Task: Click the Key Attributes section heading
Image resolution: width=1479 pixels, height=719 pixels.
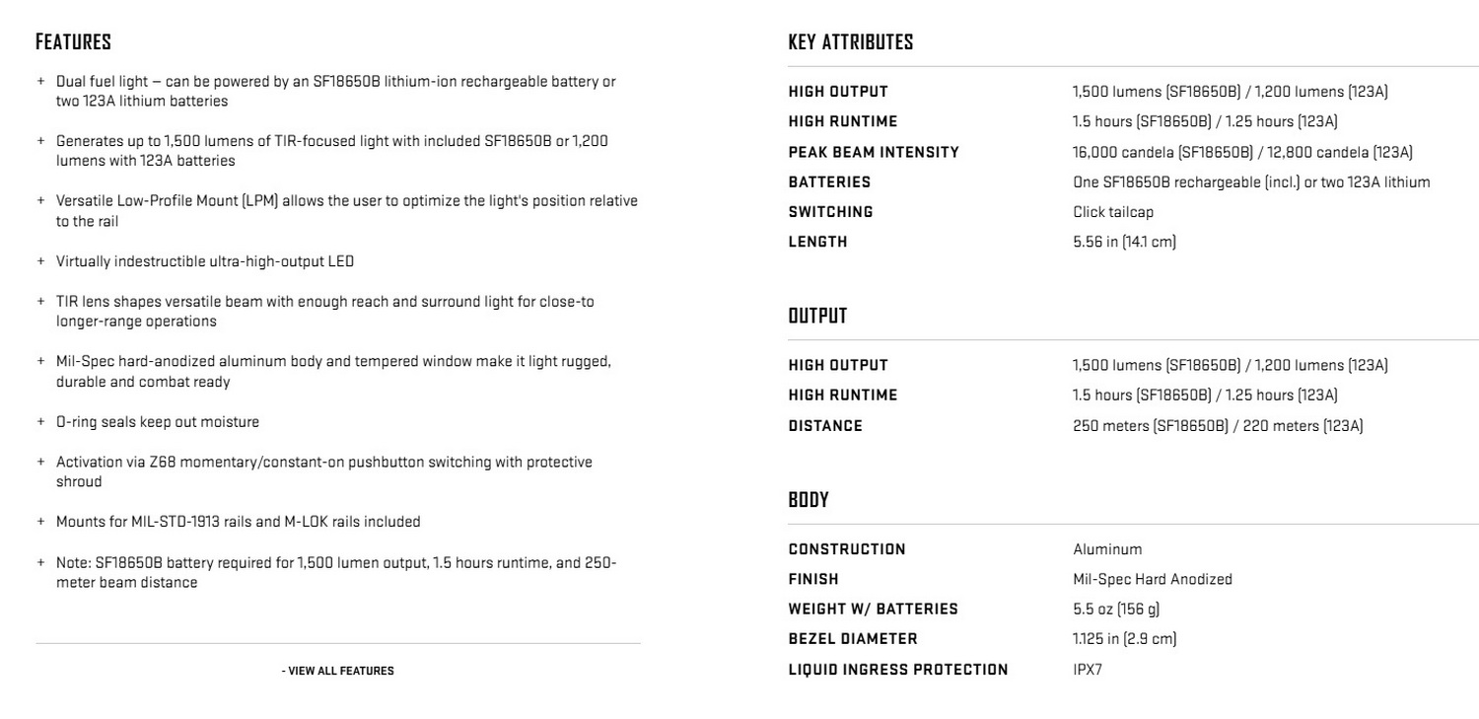Action: pos(850,42)
